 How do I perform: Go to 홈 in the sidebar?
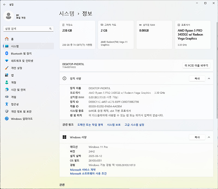coord(28,39)
